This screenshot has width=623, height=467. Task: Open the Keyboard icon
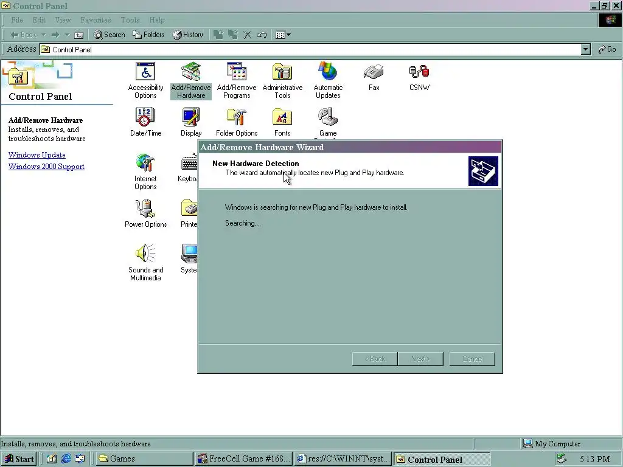click(x=188, y=168)
